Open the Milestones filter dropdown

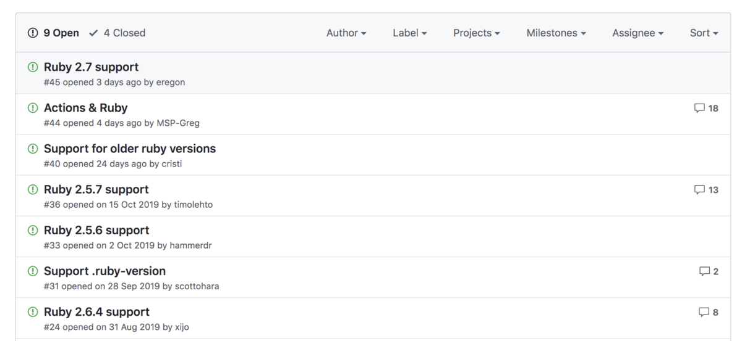tap(556, 33)
